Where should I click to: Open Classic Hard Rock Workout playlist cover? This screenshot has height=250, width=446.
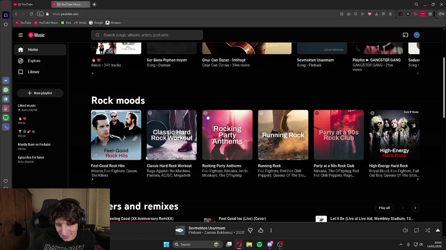tap(172, 135)
